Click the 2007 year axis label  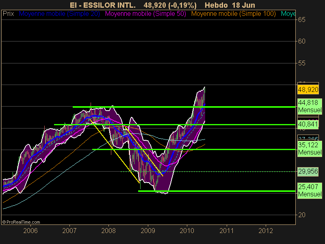pos(69,231)
